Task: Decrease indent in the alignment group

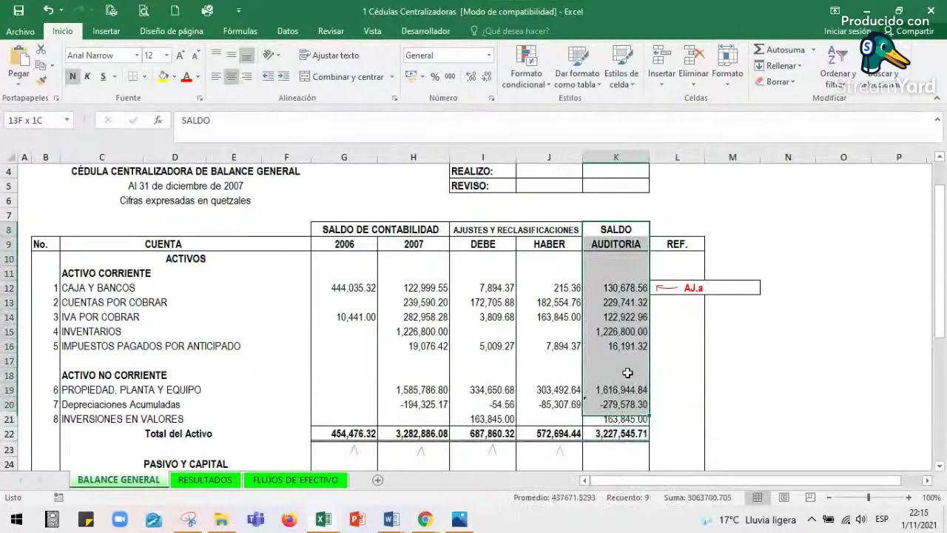Action: click(x=268, y=76)
